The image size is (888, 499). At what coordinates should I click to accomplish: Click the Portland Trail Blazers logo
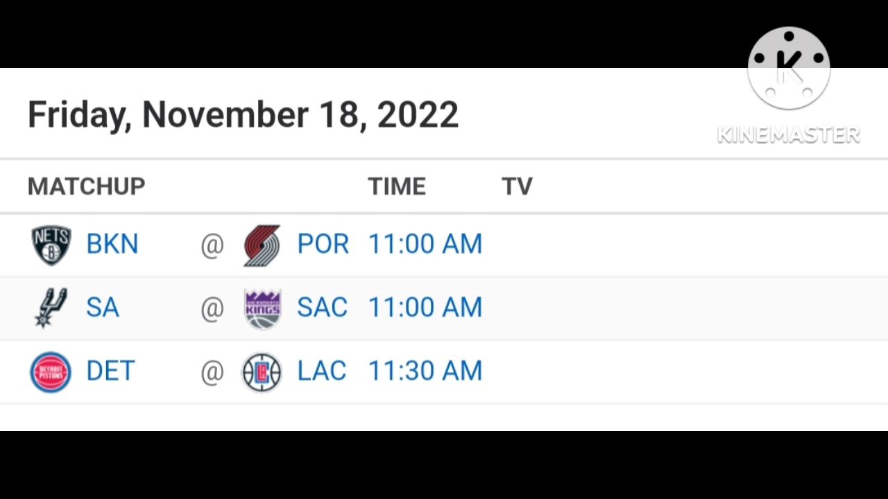[x=262, y=245]
